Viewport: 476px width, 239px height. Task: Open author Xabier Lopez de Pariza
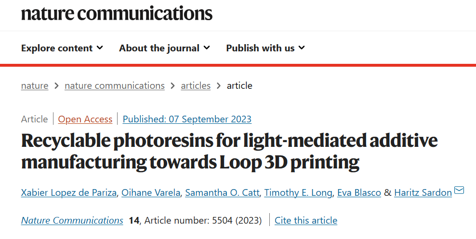pos(68,193)
